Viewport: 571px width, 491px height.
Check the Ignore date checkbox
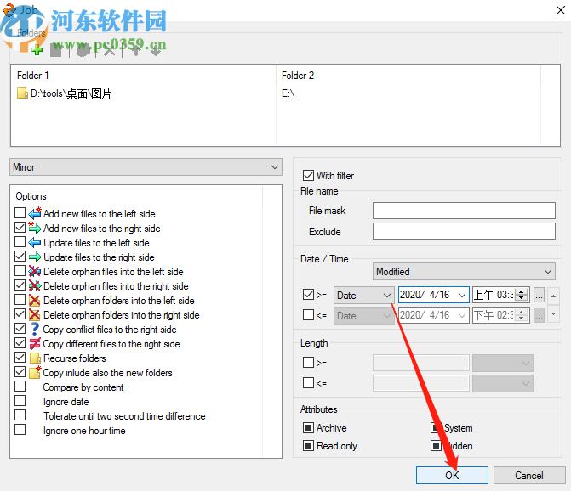coord(20,400)
